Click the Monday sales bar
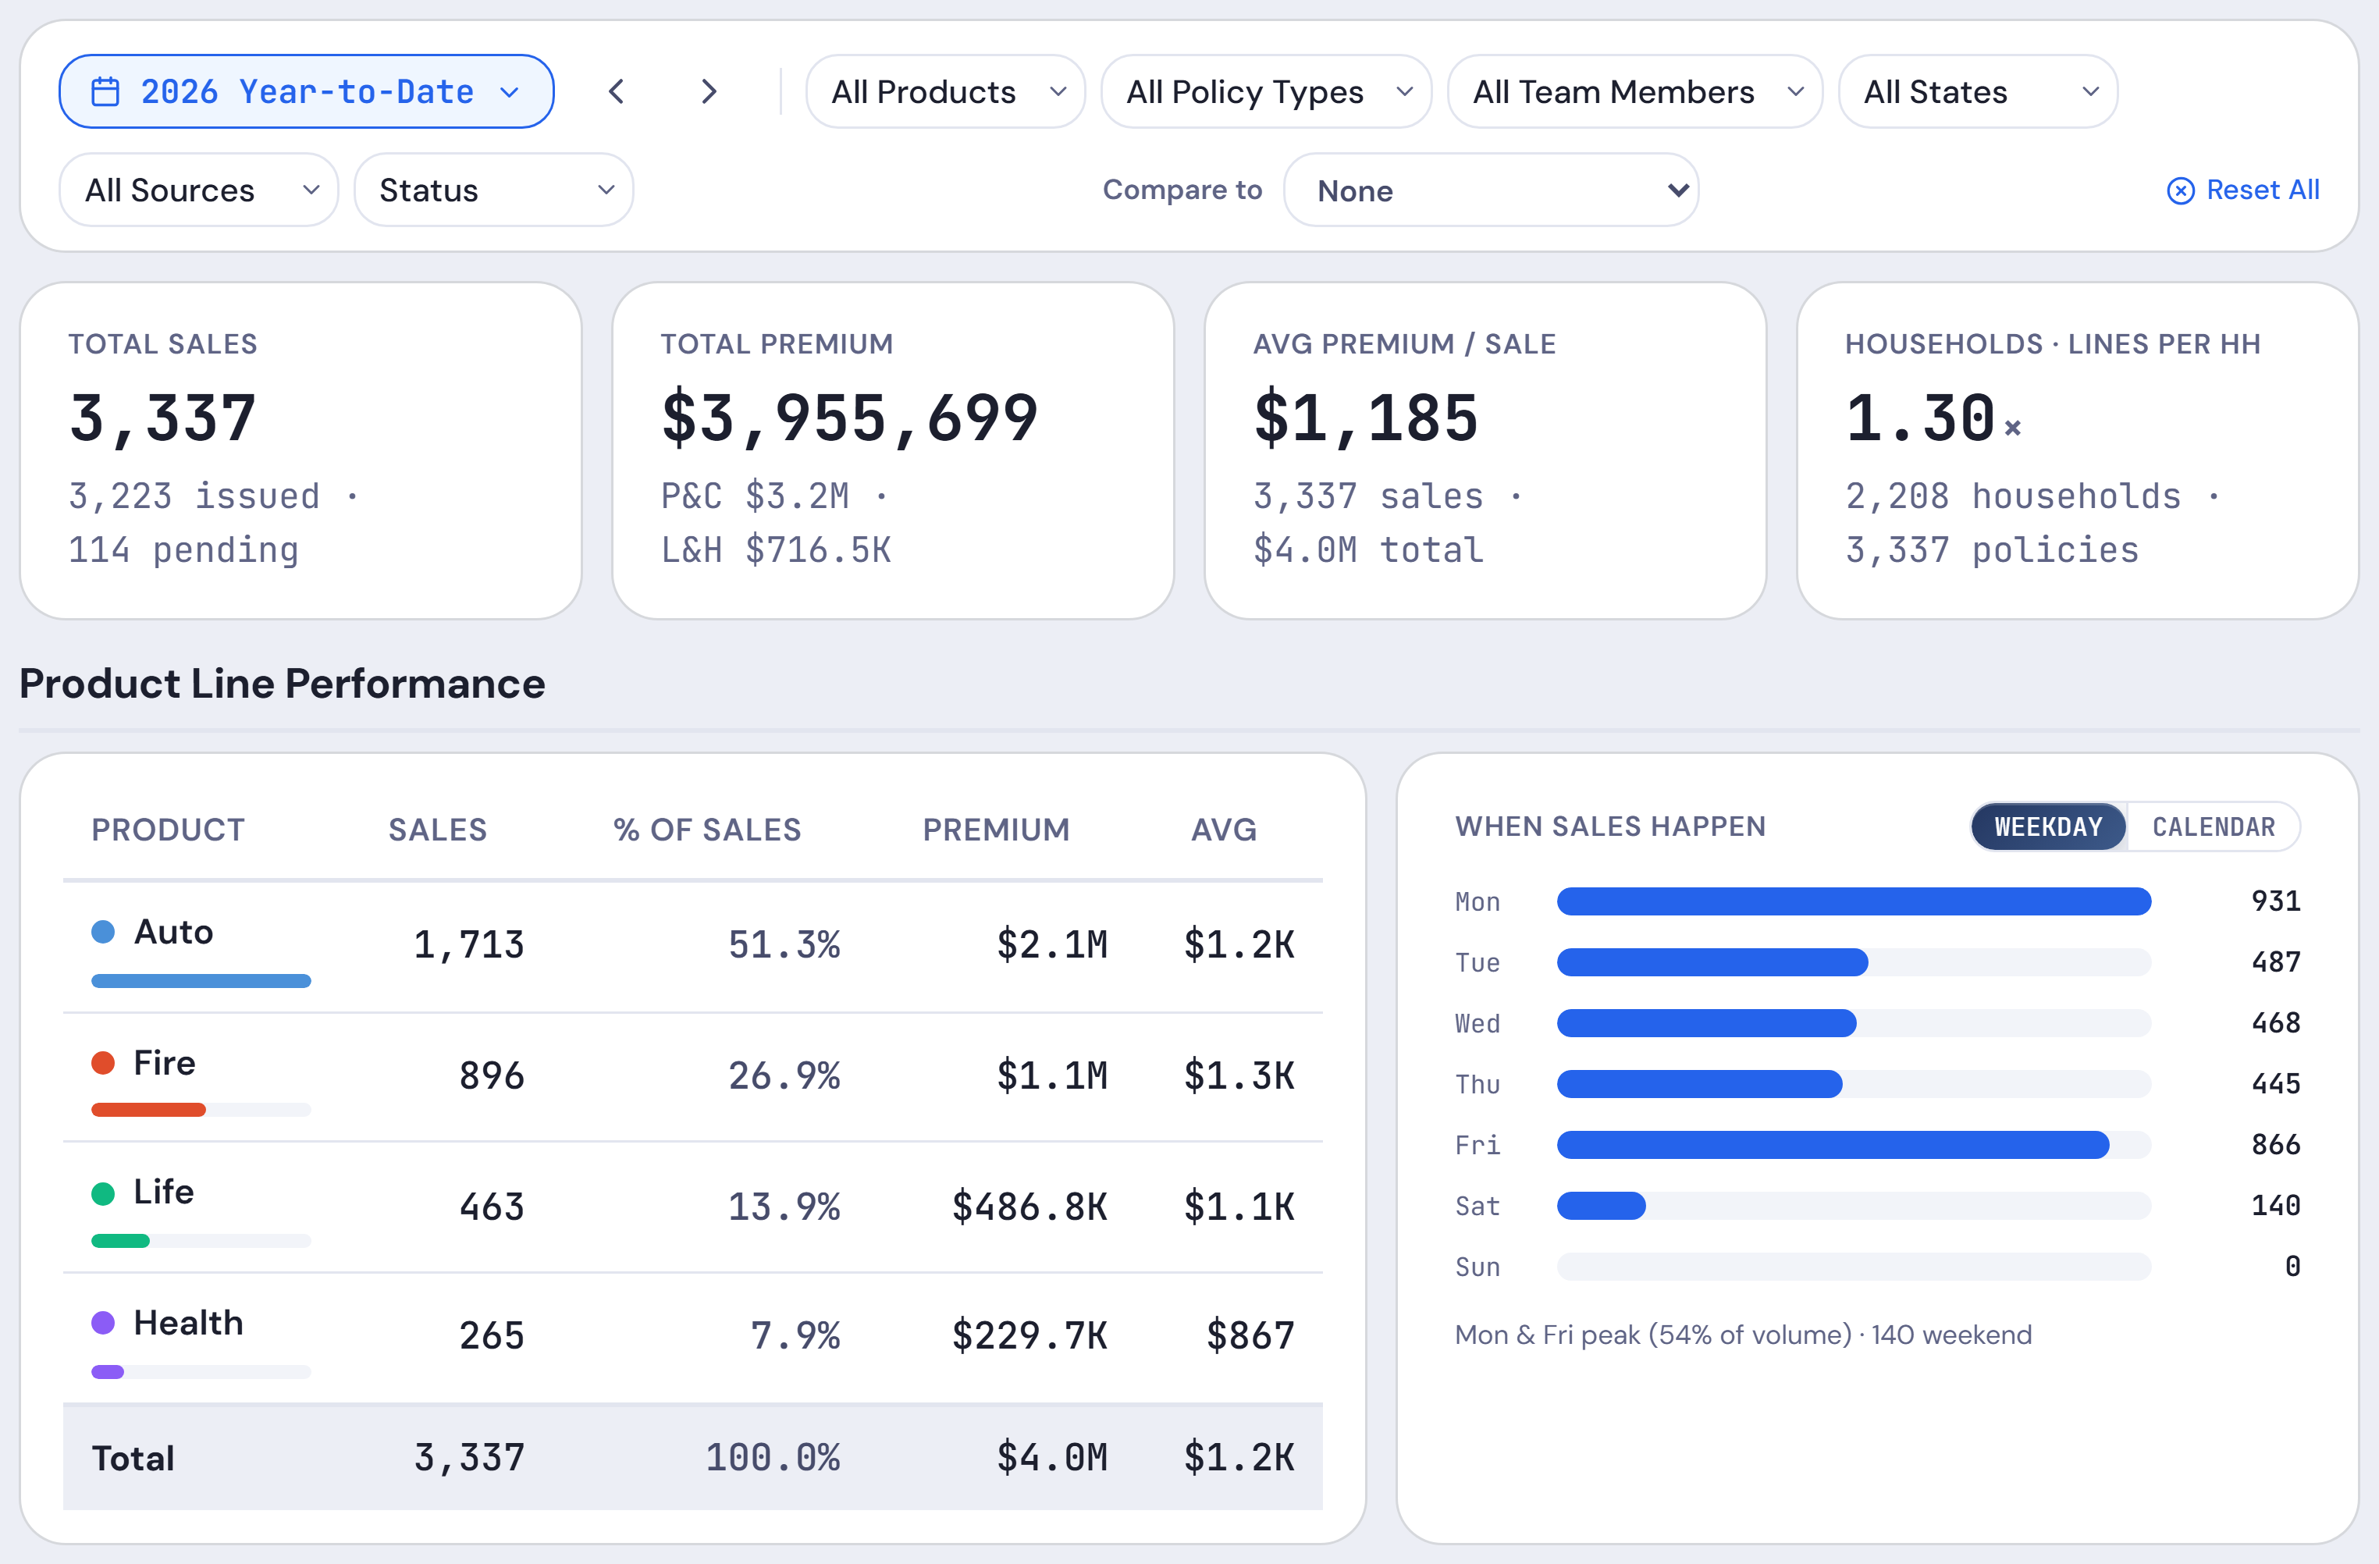 click(1854, 901)
